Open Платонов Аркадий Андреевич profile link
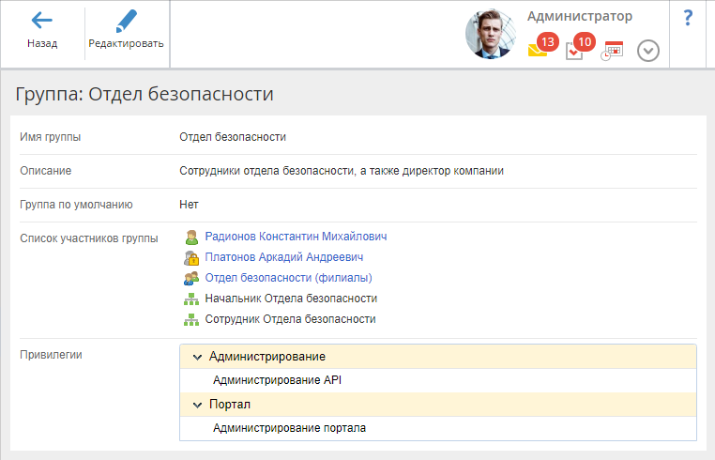 (x=283, y=257)
